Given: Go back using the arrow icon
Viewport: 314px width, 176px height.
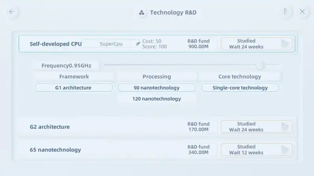Looking at the screenshot, I should click(12, 12).
